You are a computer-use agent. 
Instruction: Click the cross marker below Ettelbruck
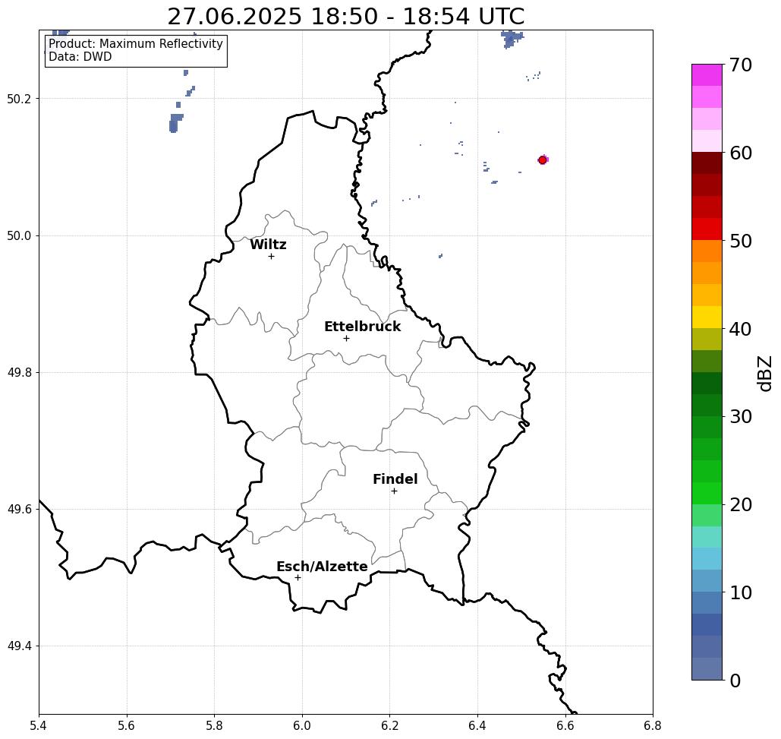click(346, 338)
